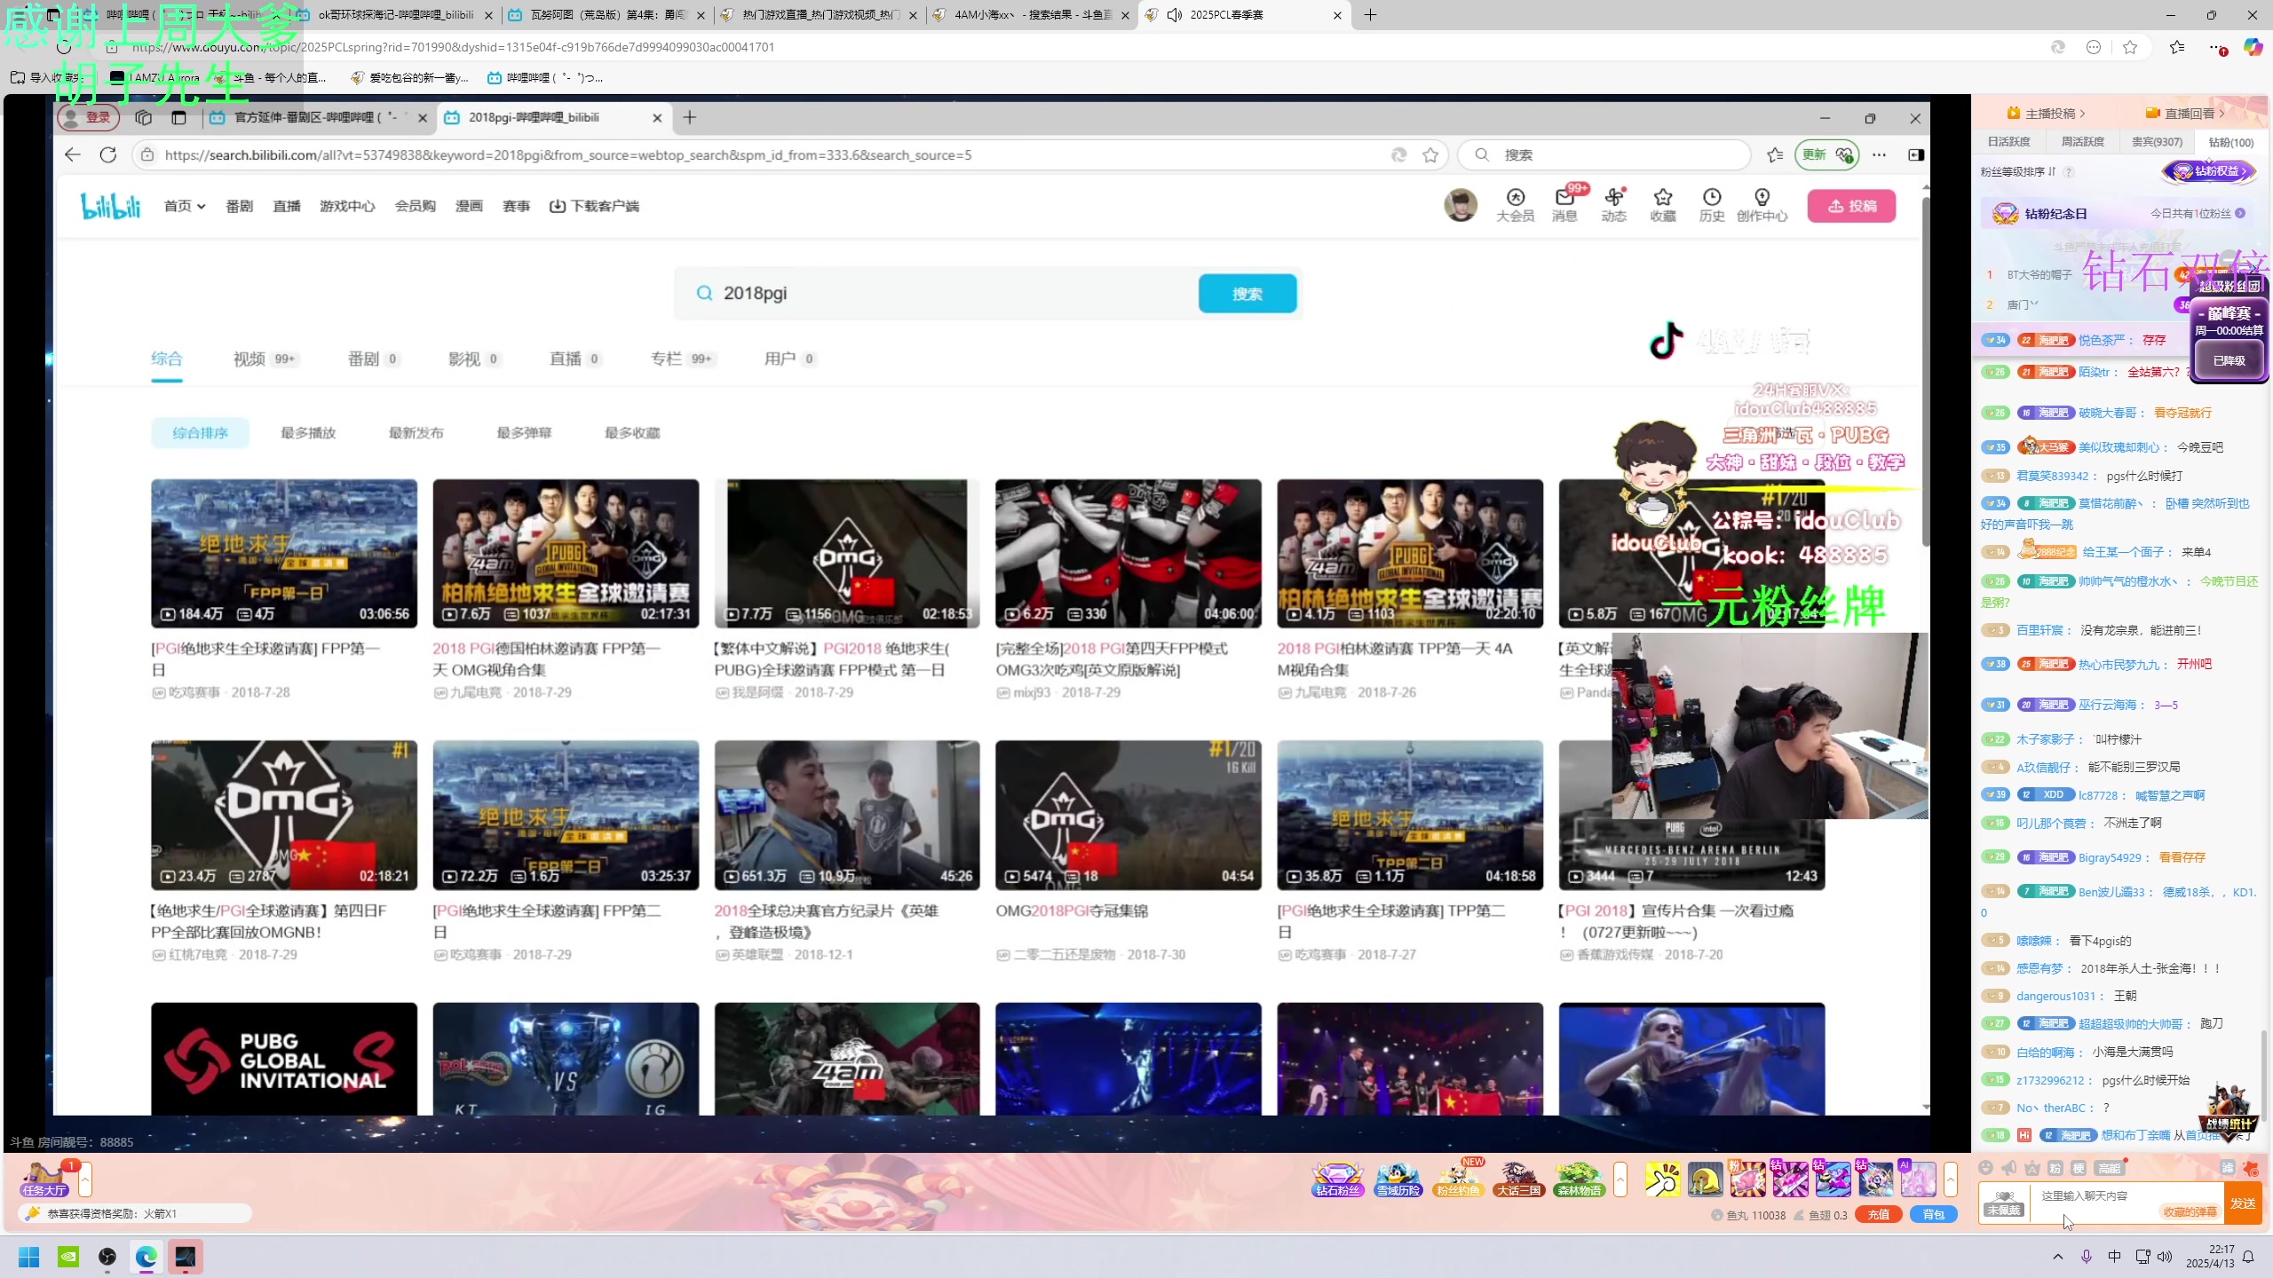The height and width of the screenshot is (1278, 2273).
Task: Toggle the 梗 meme chat option
Action: 2079,1168
